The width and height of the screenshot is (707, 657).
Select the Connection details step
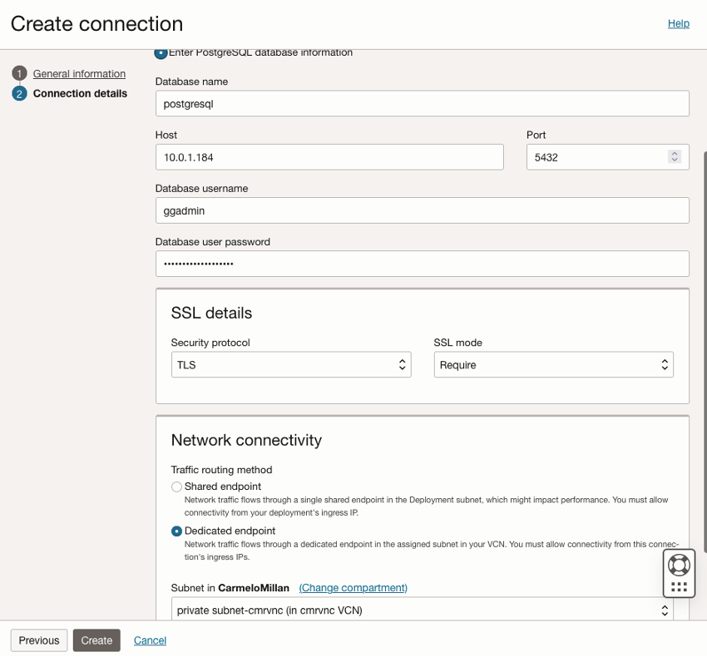tap(80, 94)
